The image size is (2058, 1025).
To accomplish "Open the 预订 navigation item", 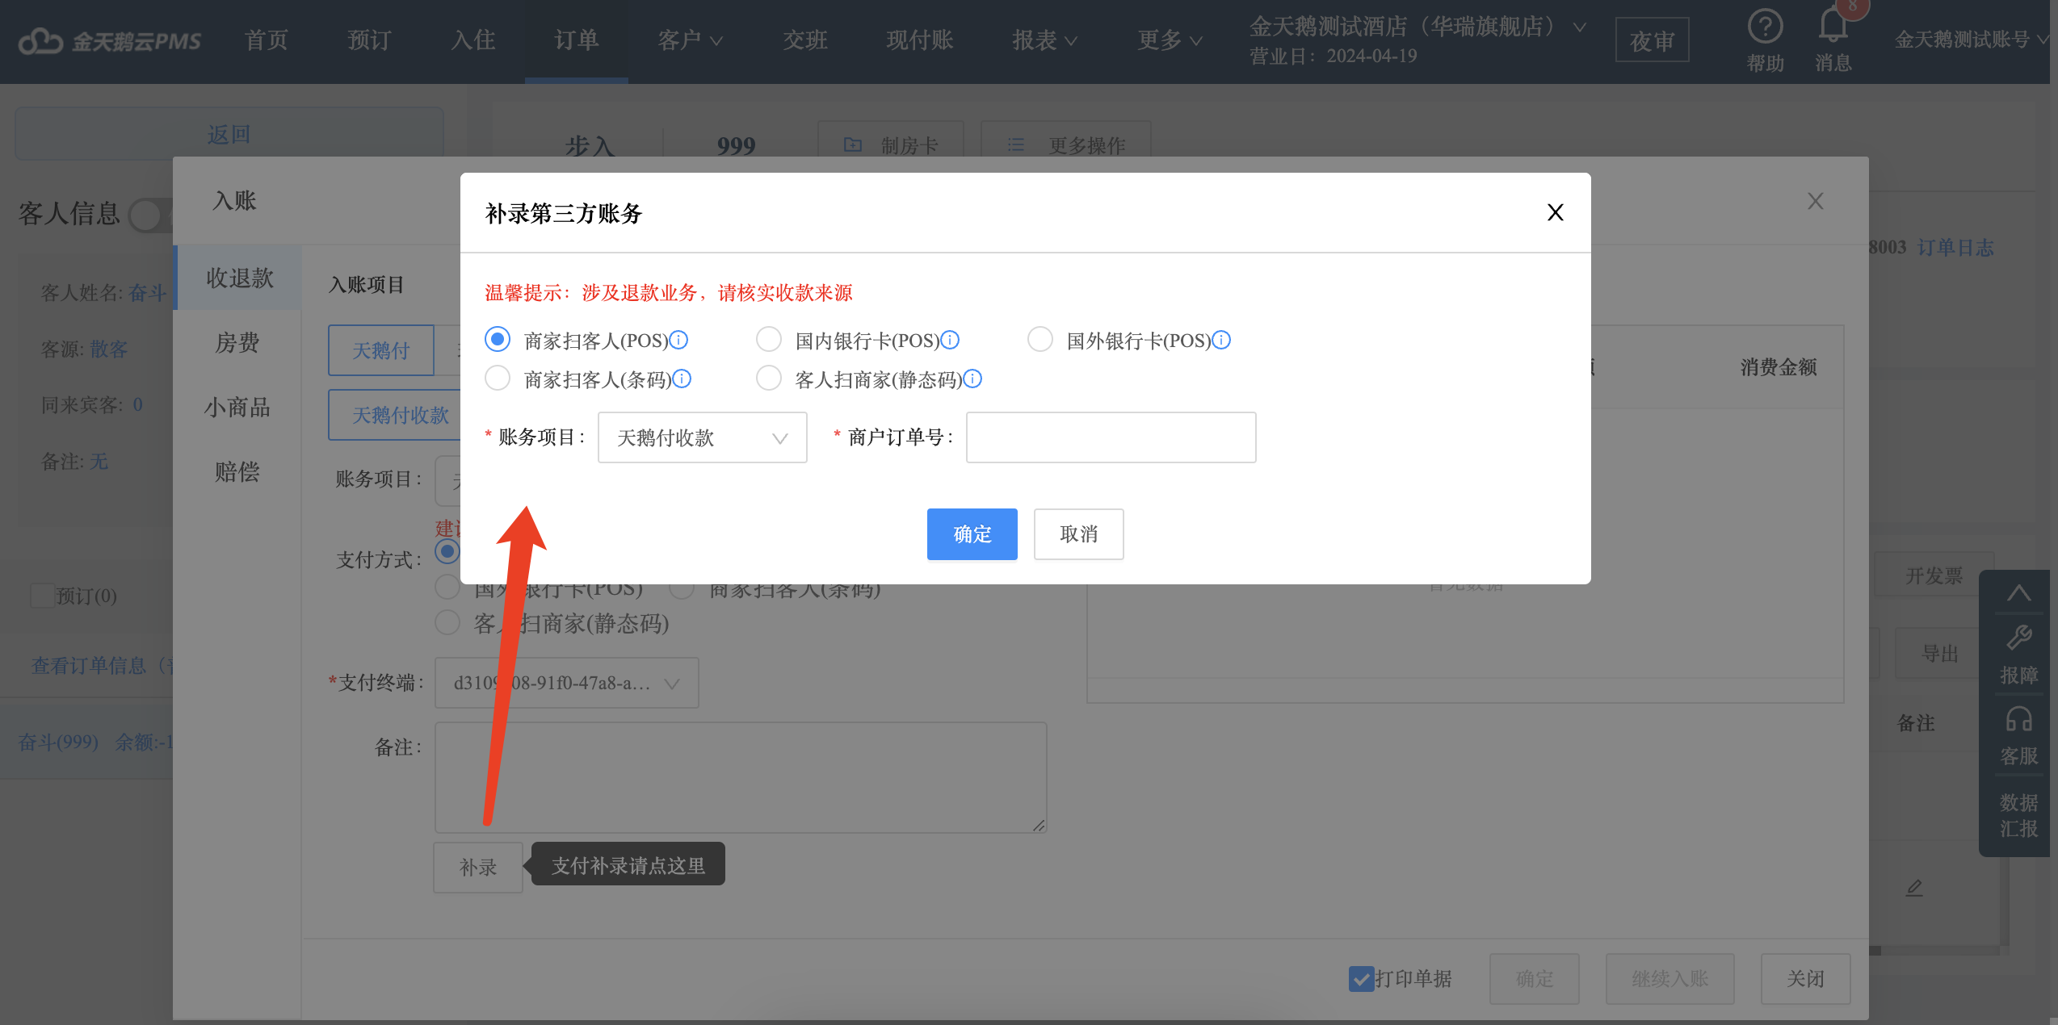I will (x=370, y=40).
